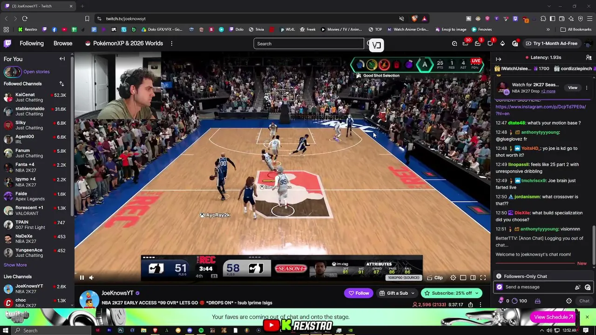596x335 pixels.
Task: Show the hidden bookmarks overflow chevron
Action: pyautogui.click(x=548, y=29)
